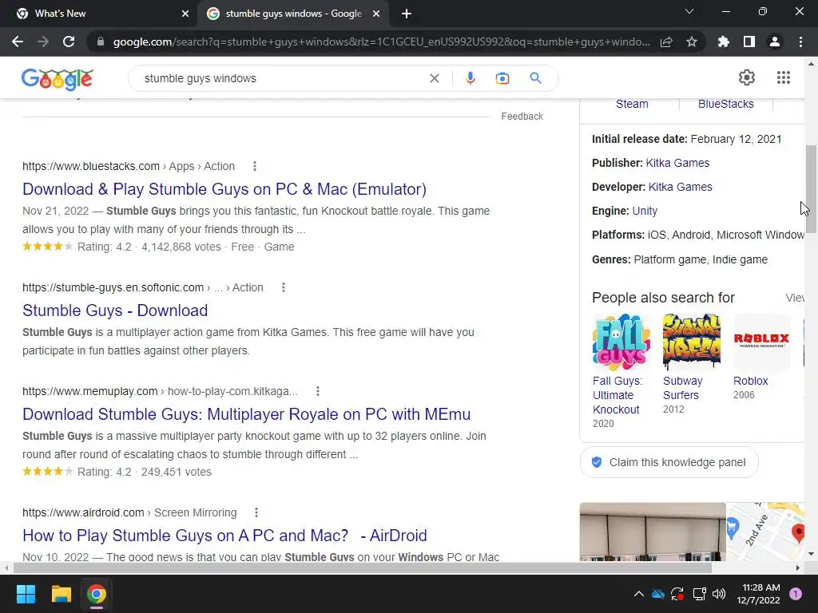The height and width of the screenshot is (613, 818).
Task: Share this page icon in address bar
Action: [x=666, y=42]
